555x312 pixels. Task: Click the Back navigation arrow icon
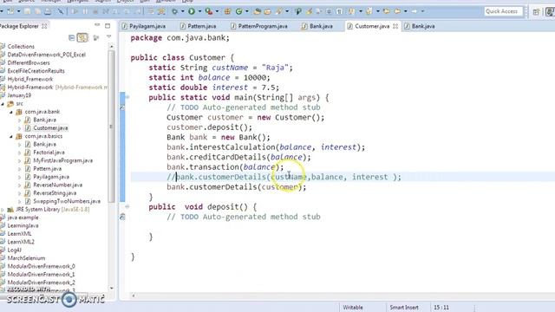click(397, 11)
